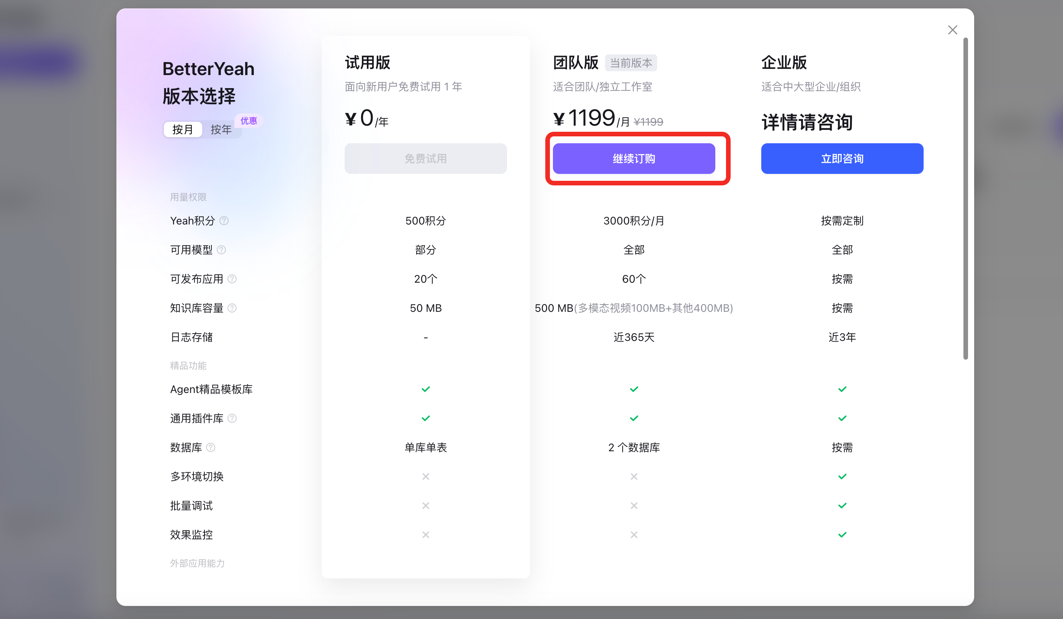Switch to 按年 yearly billing tab
Screen dimensions: 1063x619
221,129
